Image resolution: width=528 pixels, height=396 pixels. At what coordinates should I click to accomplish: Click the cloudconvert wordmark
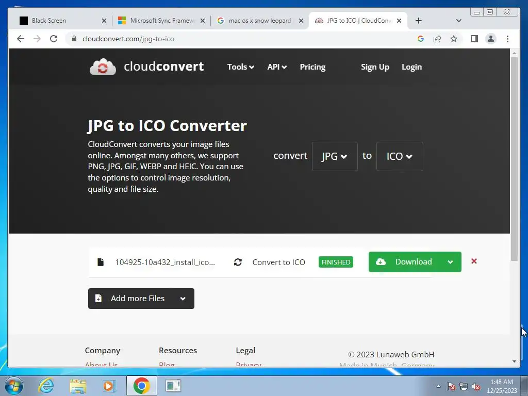click(163, 67)
